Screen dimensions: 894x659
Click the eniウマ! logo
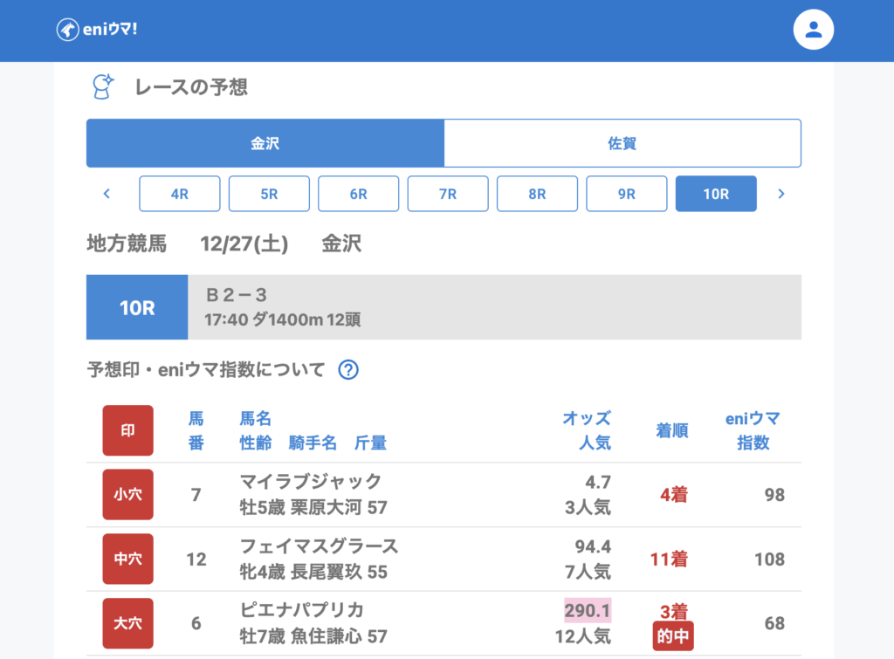point(97,30)
